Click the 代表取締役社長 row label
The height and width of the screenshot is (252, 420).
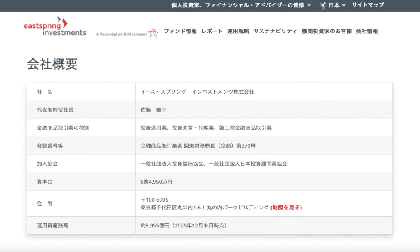[55, 110]
